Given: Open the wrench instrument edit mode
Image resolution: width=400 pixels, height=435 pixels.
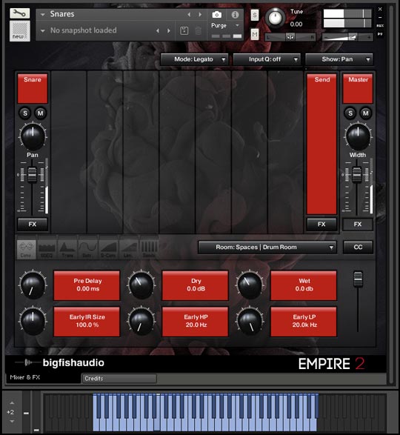Looking at the screenshot, I should click(x=20, y=13).
